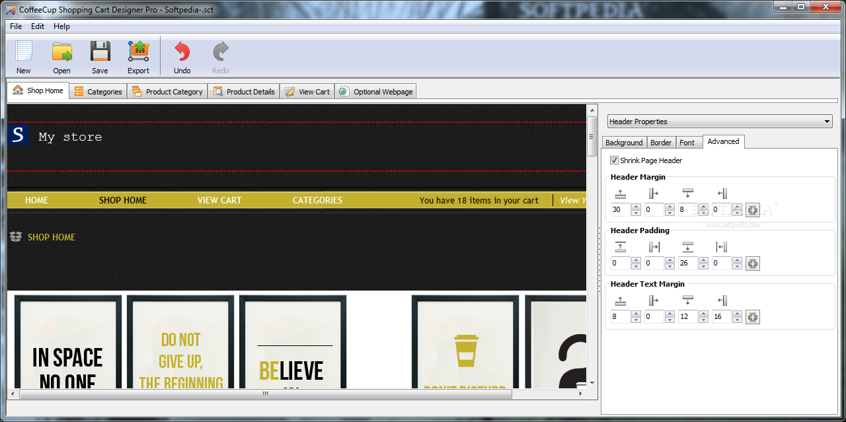This screenshot has width=846, height=422.
Task: Click the Header Margin top icon
Action: [620, 193]
